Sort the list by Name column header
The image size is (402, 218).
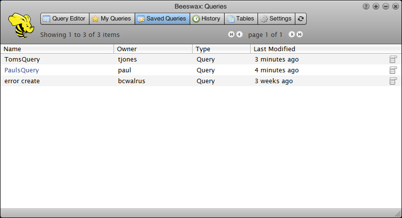pyautogui.click(x=13, y=49)
